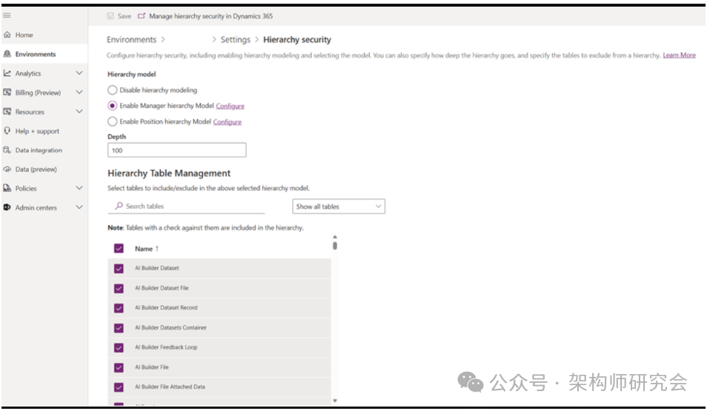The image size is (710, 411).
Task: Uncheck AI Builder Dataset checkbox
Action: [x=119, y=268]
